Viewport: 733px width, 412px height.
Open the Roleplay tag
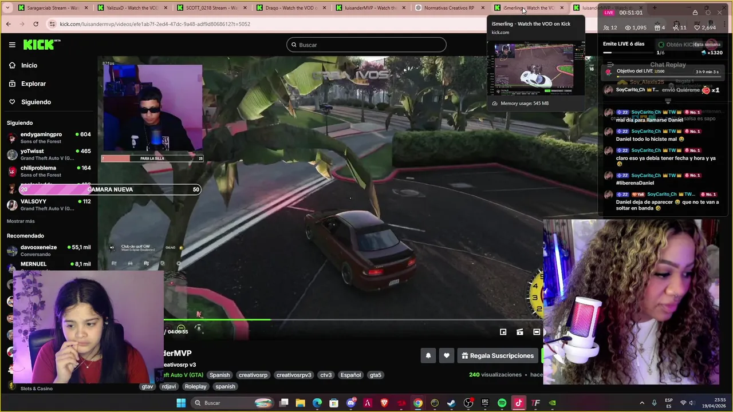pos(195,386)
